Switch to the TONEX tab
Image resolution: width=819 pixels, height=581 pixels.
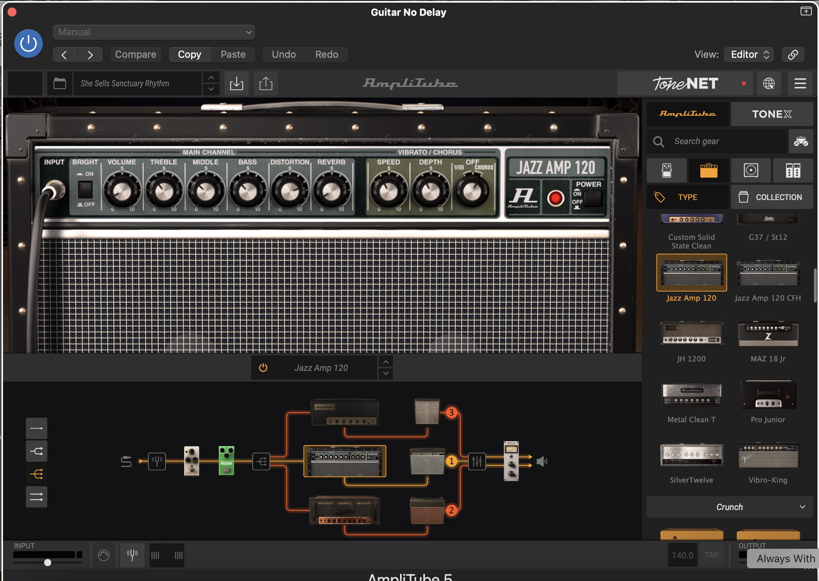click(772, 114)
